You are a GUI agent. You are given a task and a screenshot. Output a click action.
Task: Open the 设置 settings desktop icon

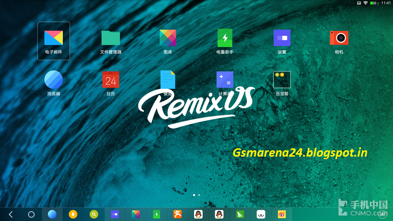(x=282, y=38)
